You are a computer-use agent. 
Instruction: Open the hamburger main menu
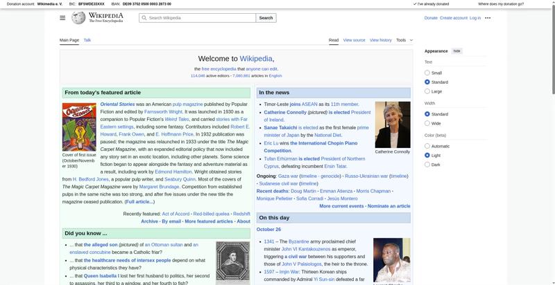pyautogui.click(x=62, y=18)
